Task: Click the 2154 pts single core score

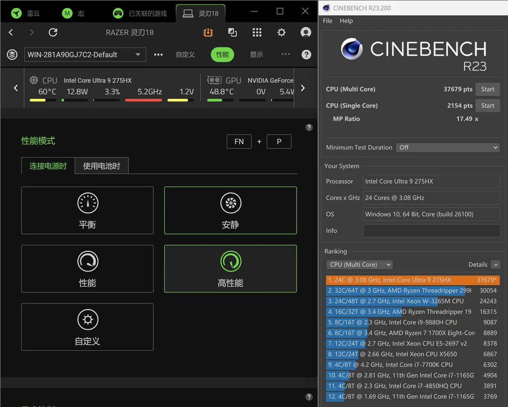Action: [460, 106]
